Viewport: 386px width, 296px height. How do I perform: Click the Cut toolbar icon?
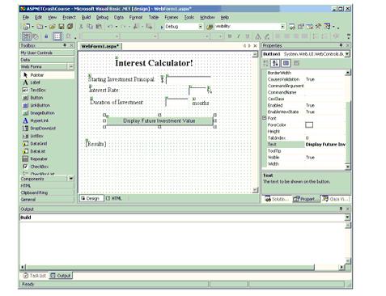point(81,27)
